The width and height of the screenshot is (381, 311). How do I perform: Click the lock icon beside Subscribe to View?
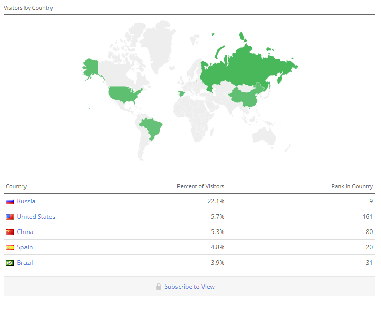159,287
